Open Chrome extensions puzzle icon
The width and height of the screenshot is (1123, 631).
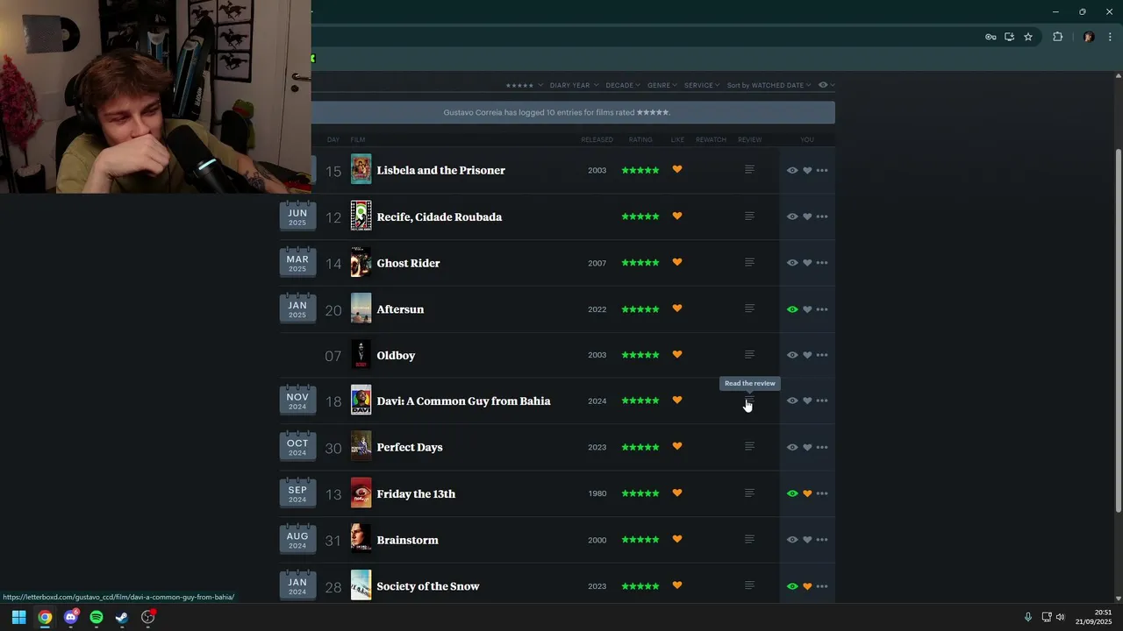[1057, 37]
